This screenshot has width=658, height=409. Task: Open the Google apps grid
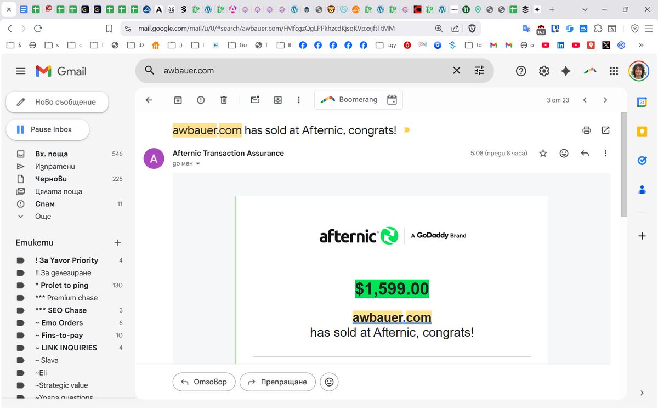tap(614, 71)
